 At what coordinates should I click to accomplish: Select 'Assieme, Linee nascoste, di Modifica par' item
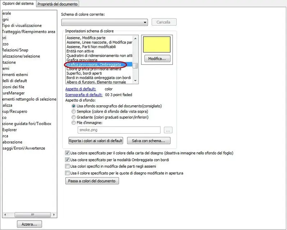pyautogui.click(x=99, y=42)
